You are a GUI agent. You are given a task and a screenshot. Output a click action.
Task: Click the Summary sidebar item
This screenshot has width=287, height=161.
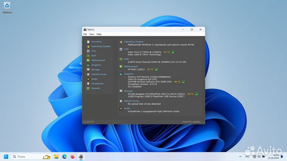point(96,42)
